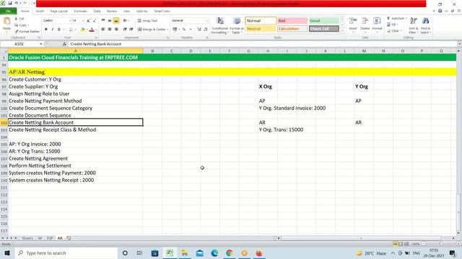Click the Accounting Number Format icon

click(x=175, y=29)
